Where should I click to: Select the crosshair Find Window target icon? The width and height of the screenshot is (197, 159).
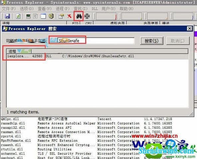point(87,16)
